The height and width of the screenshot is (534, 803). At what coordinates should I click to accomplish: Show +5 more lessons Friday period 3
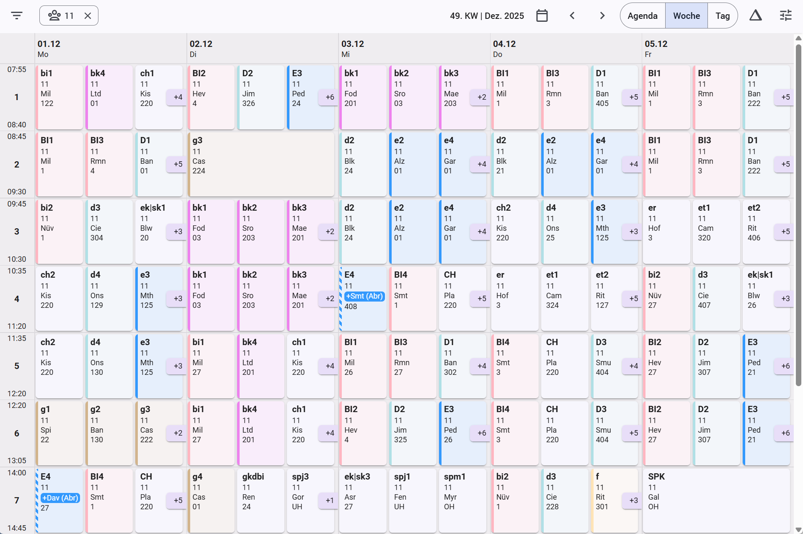click(x=785, y=232)
